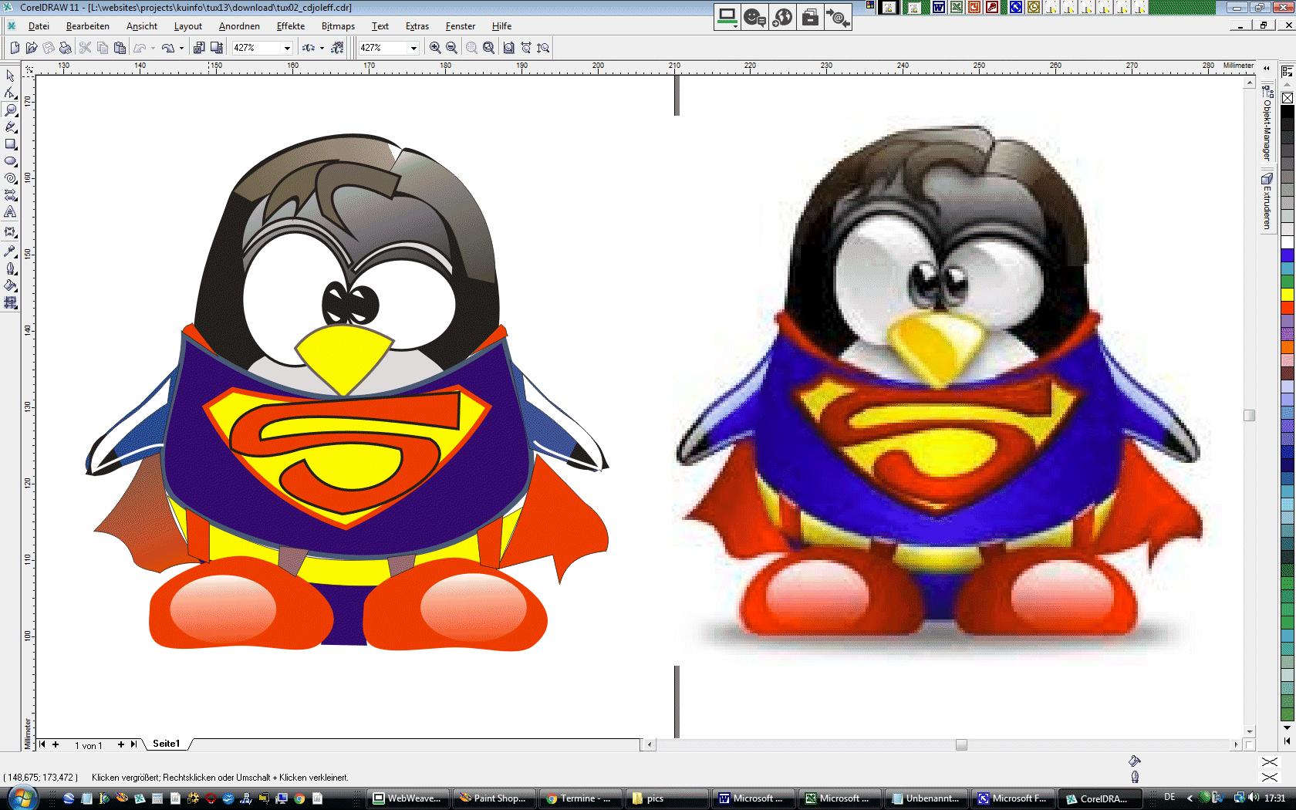1296x810 pixels.
Task: Click the Export icon
Action: click(217, 48)
